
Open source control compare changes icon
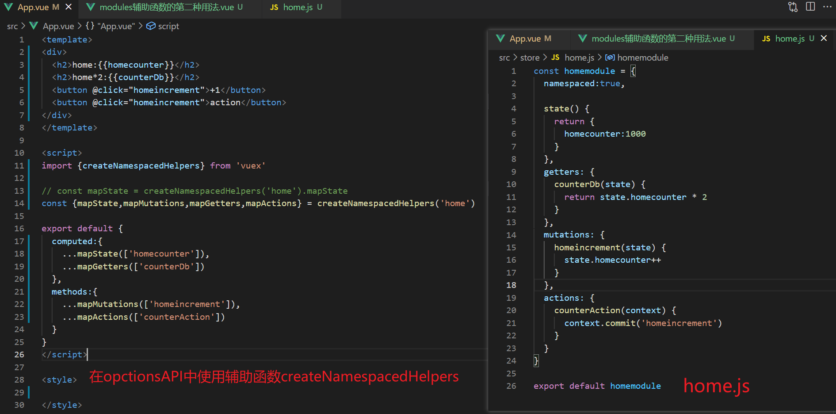pyautogui.click(x=793, y=7)
